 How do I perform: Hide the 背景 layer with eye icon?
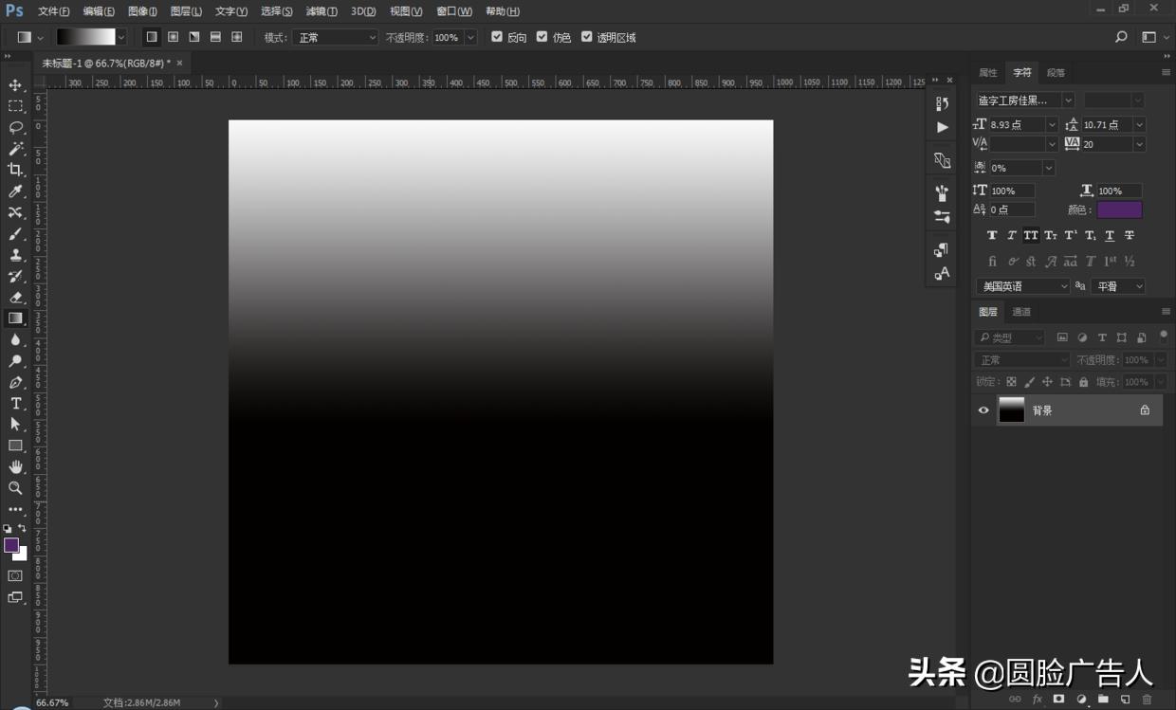tap(983, 410)
